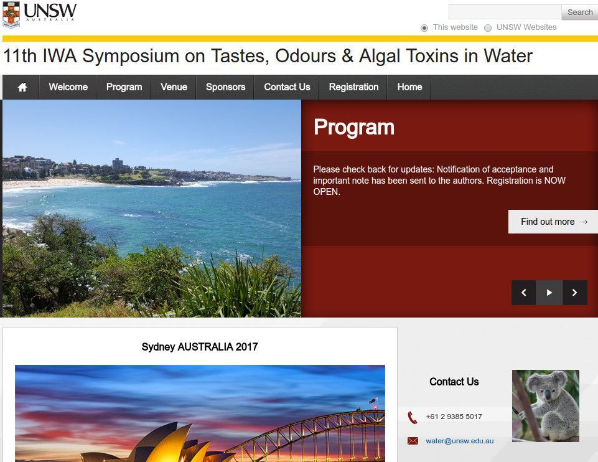Image resolution: width=598 pixels, height=462 pixels.
Task: Go to previous slide with left arrow
Action: 523,293
